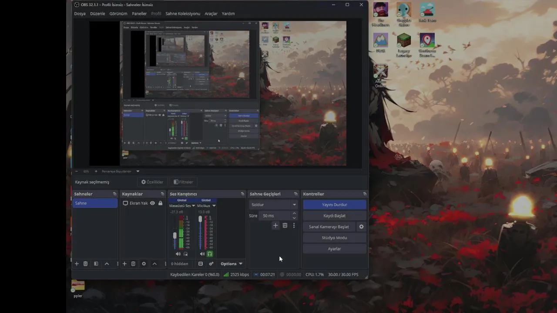Remove source using Kaynaklar trash icon

click(x=133, y=264)
